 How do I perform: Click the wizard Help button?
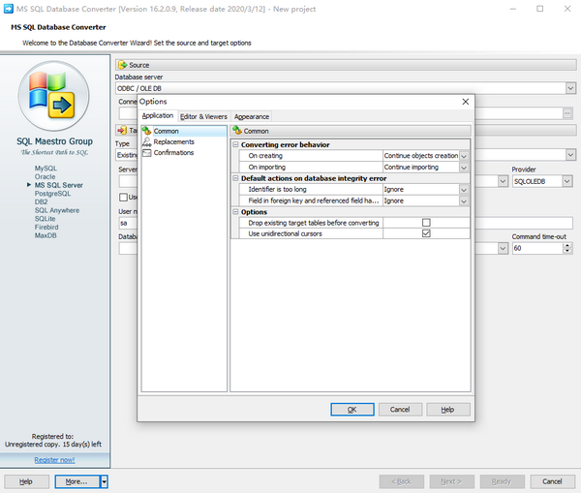tap(26, 481)
